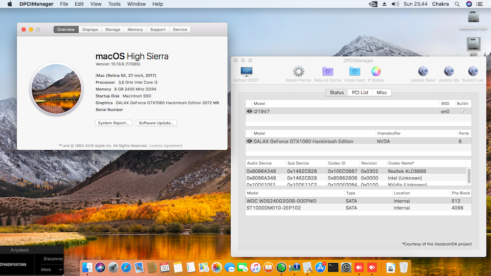Open FaceTime icon in the dock

[x=242, y=267]
